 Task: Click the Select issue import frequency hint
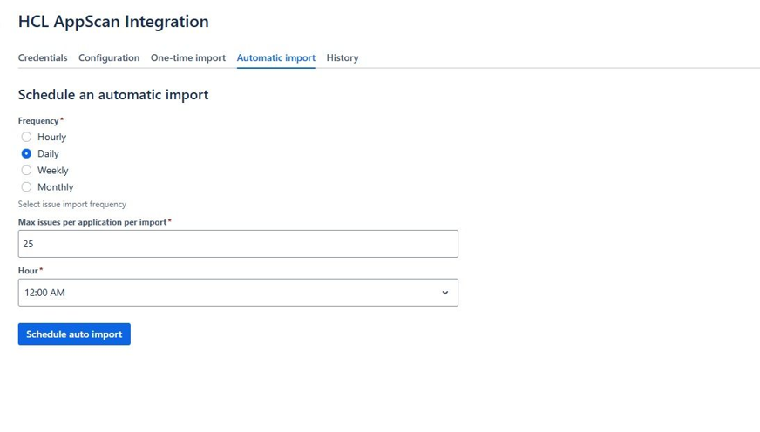click(x=72, y=204)
